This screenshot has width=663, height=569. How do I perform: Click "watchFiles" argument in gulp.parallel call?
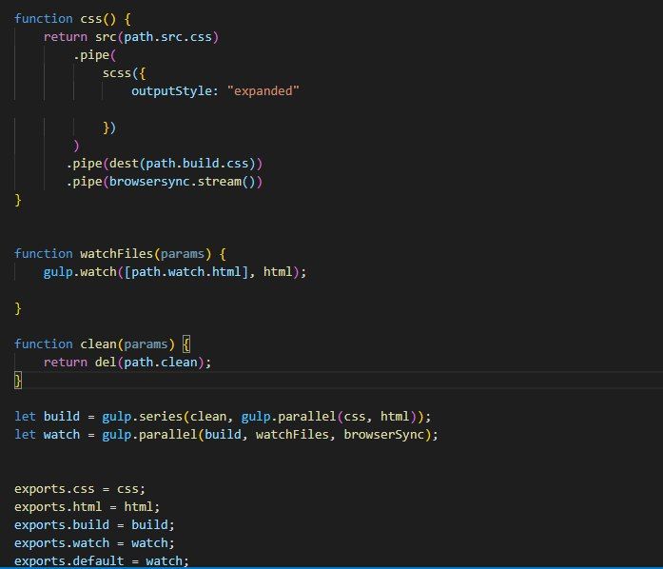tap(292, 435)
